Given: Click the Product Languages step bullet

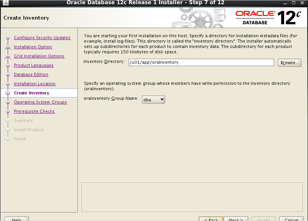Looking at the screenshot, I should (x=8, y=65).
